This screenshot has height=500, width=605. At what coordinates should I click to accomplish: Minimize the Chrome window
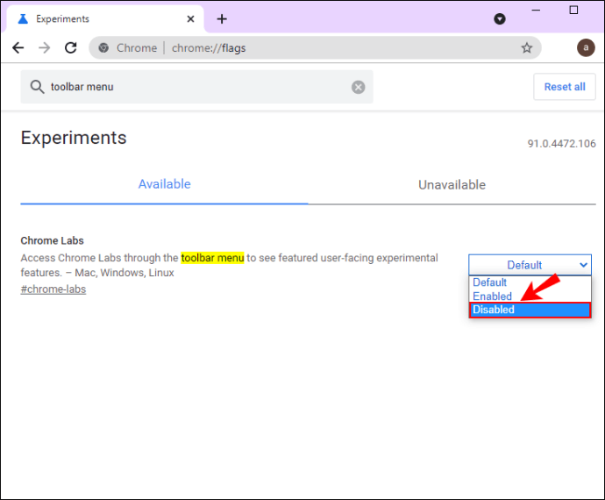coord(536,10)
